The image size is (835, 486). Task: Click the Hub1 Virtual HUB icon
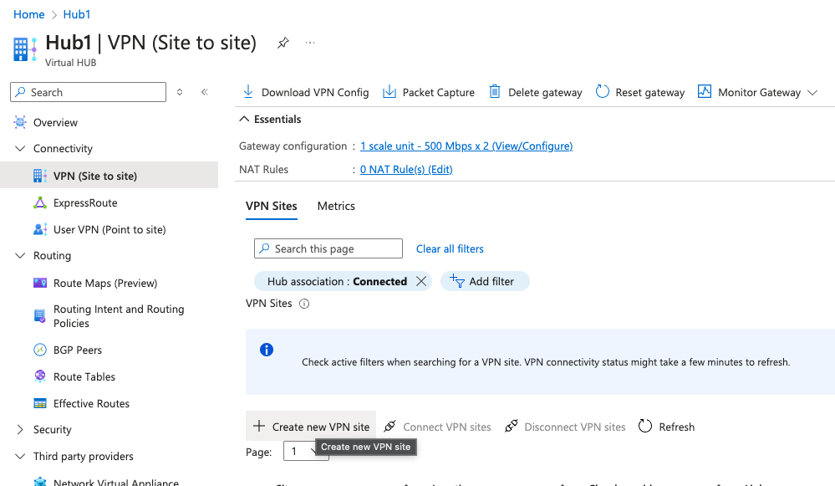(x=25, y=49)
